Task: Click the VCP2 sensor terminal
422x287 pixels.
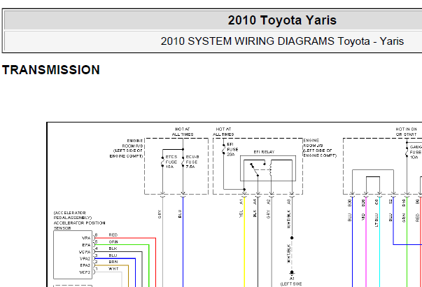Action: 85,272
